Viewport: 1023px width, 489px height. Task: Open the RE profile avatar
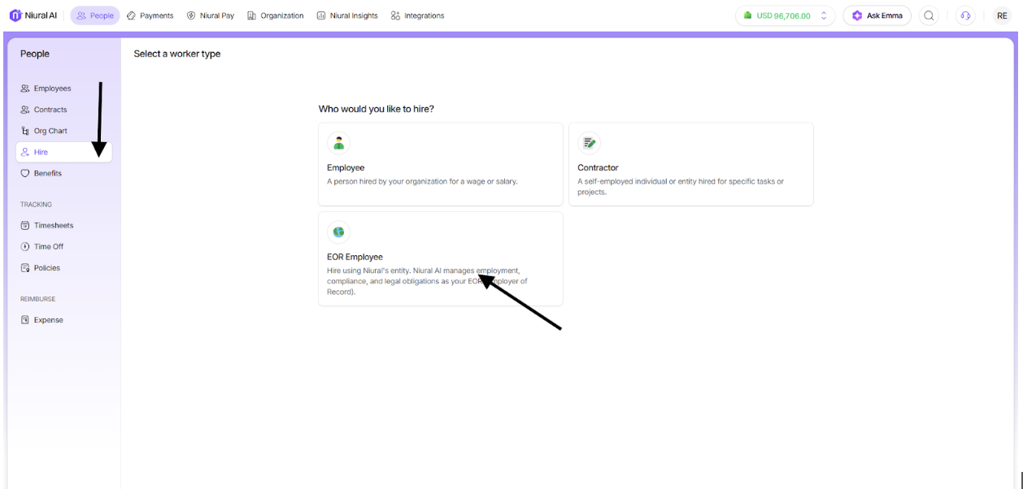[1002, 15]
